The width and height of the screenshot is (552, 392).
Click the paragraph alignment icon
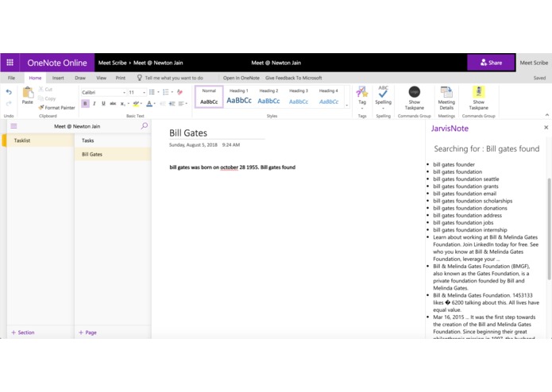coord(181,103)
